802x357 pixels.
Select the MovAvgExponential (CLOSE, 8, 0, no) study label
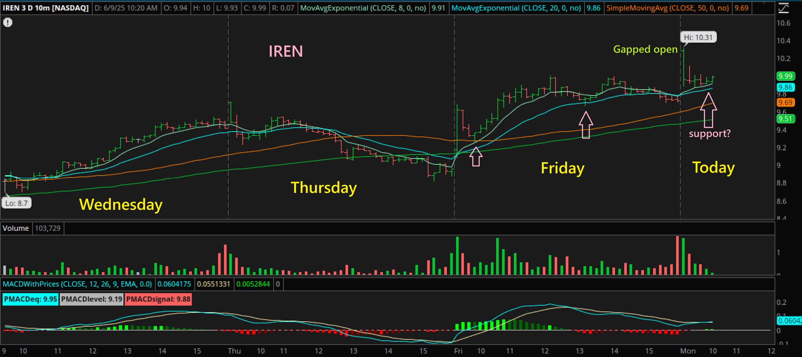(363, 8)
